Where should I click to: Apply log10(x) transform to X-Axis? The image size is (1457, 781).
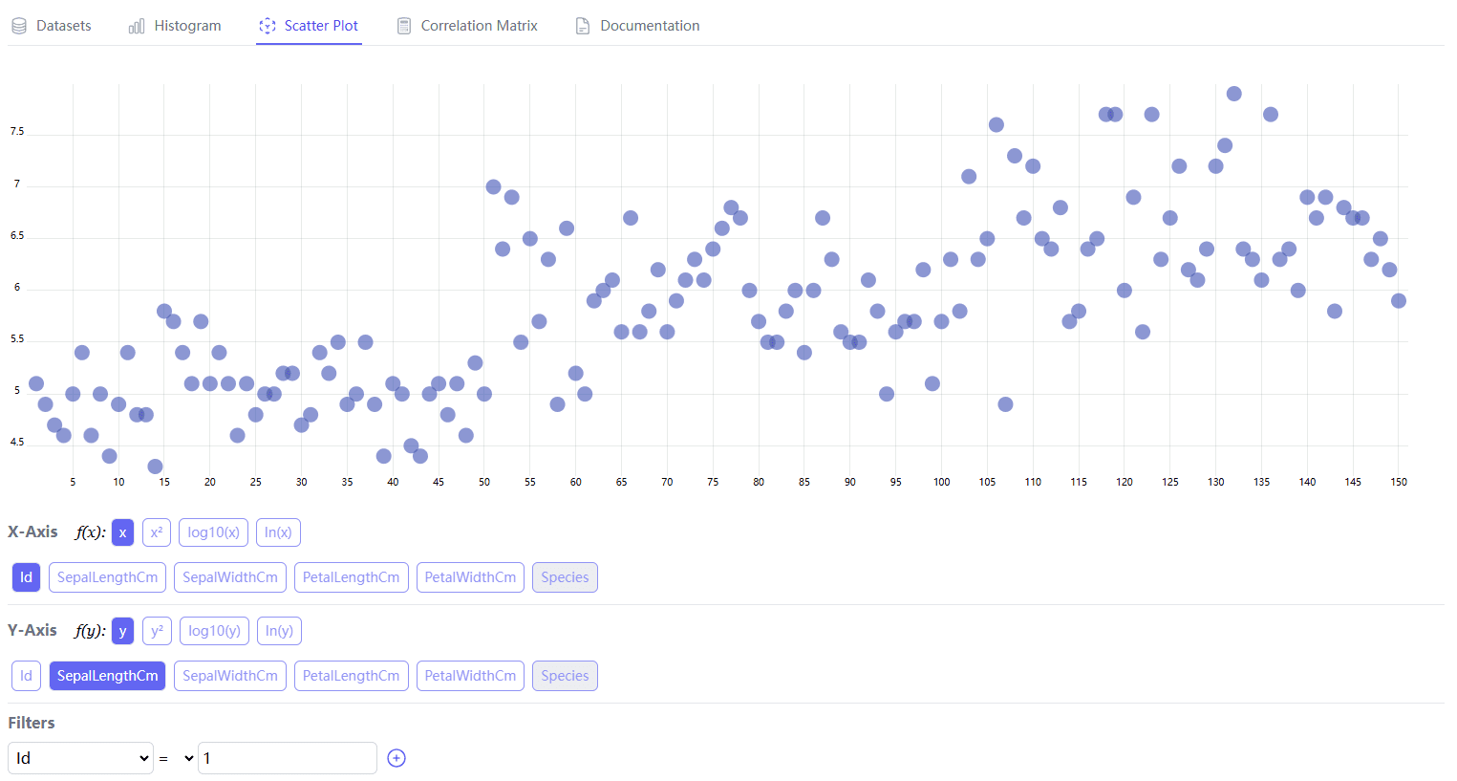pos(214,532)
